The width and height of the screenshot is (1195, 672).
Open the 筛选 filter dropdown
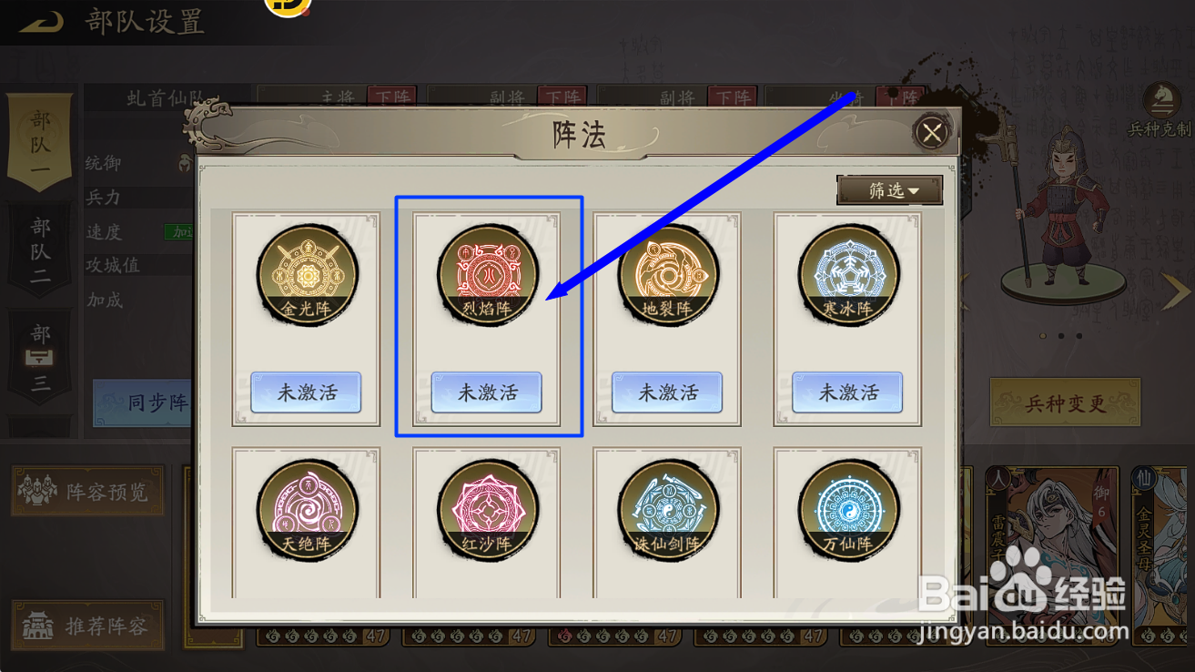(889, 190)
